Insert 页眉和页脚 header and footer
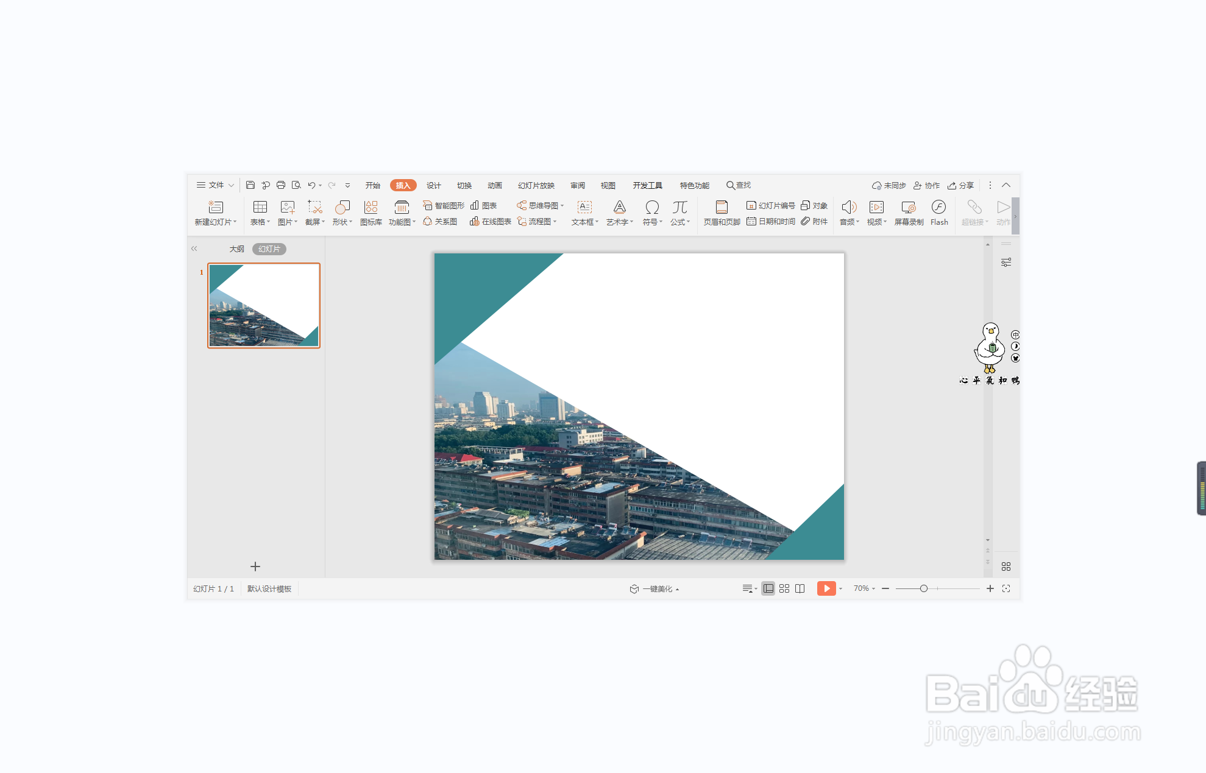The width and height of the screenshot is (1206, 773). tap(722, 212)
